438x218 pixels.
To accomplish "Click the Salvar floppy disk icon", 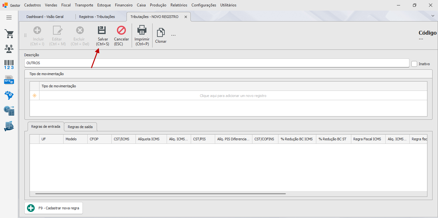I will [x=102, y=30].
